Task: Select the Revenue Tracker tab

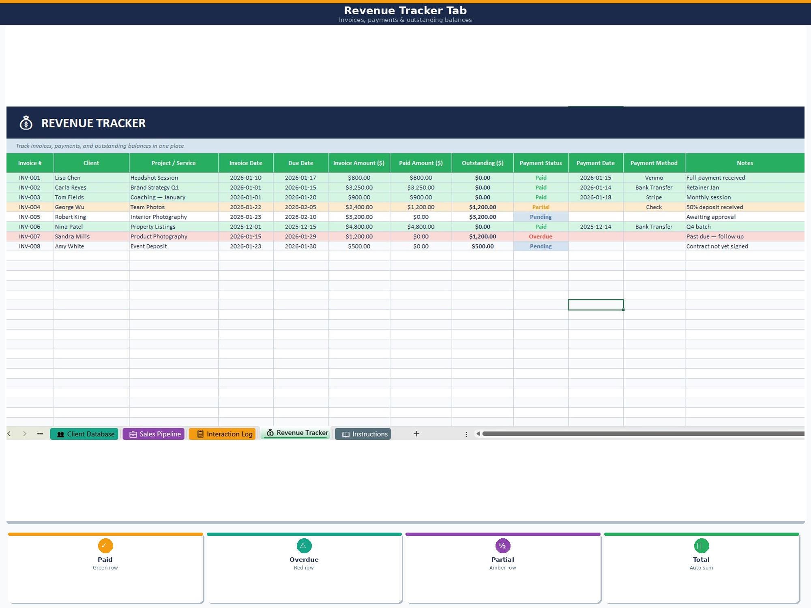Action: (x=296, y=433)
